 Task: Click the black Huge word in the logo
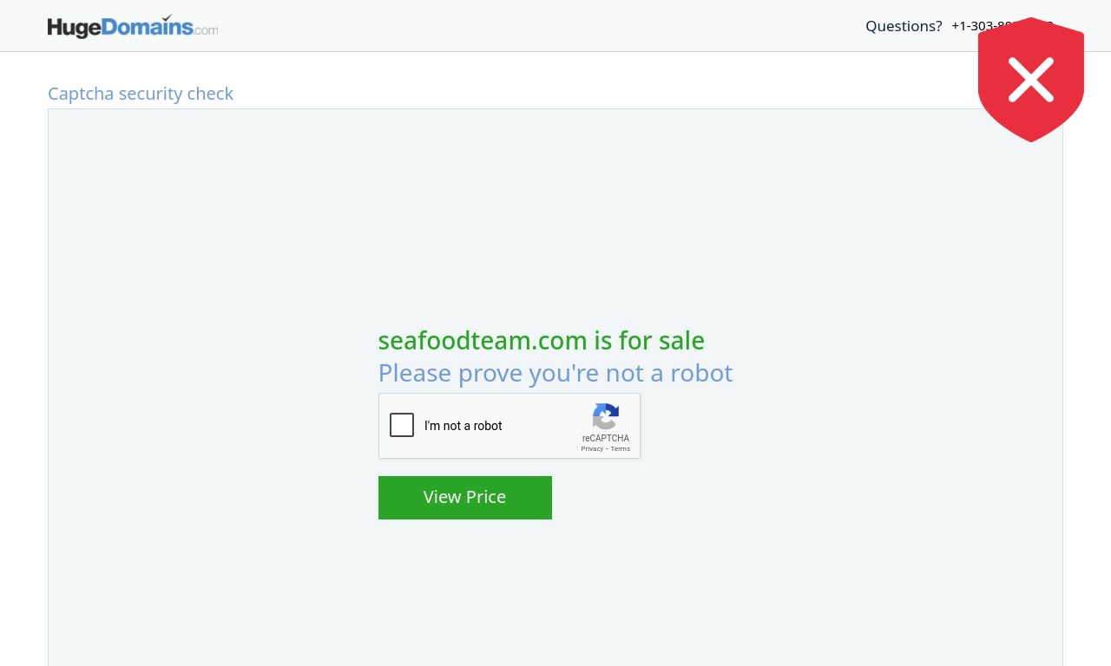[74, 28]
